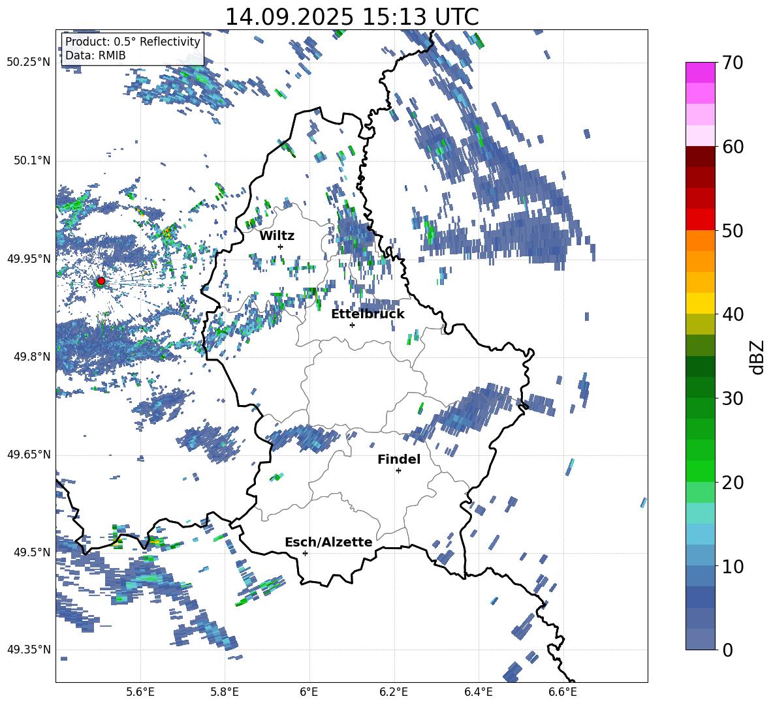Click the 70 label on colorbar
Viewport: 773px width, 705px height.
[x=733, y=63]
